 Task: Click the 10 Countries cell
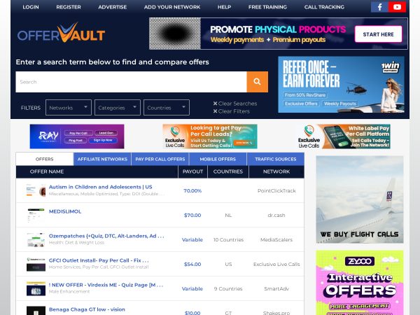click(x=228, y=239)
